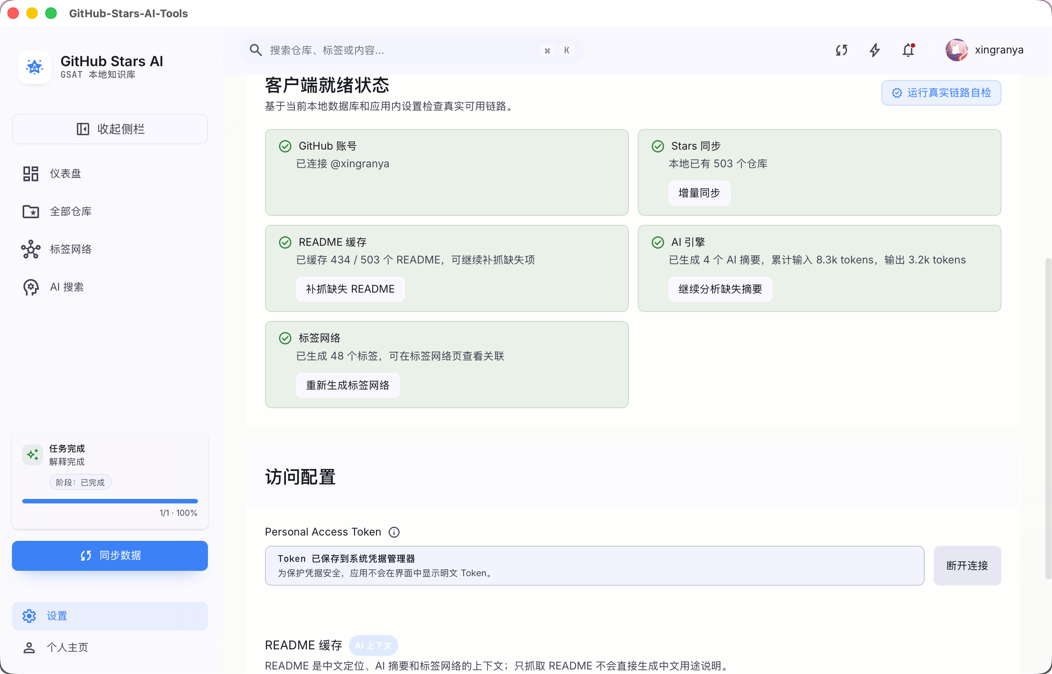Click the dashboard grid icon
1052x674 pixels.
coord(31,174)
